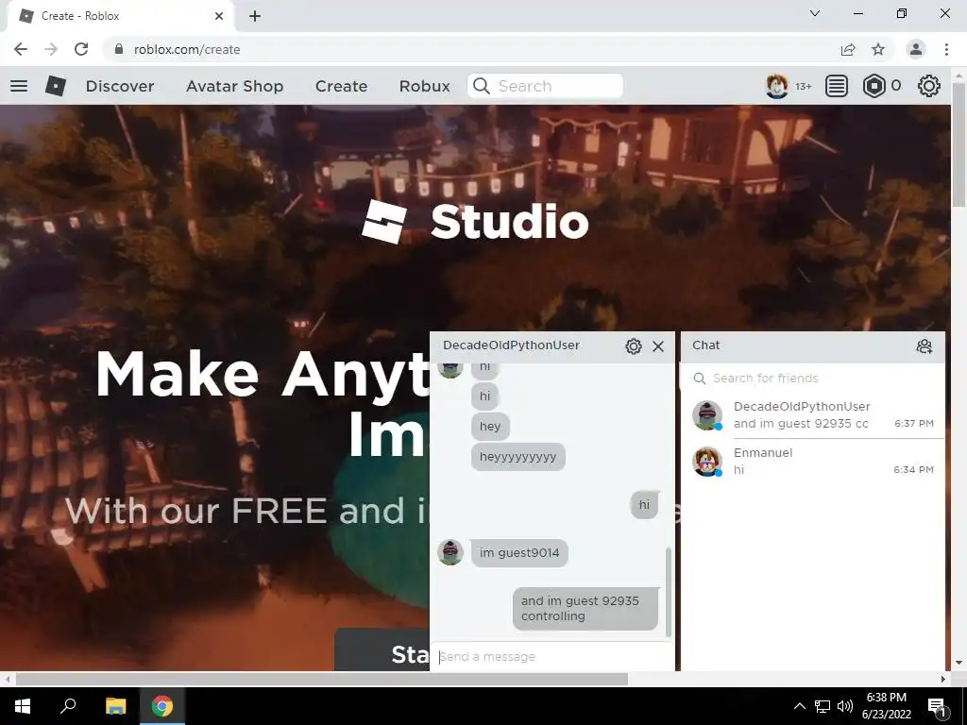Click the 'heyyyyyyyyy' chat bubble
Image resolution: width=967 pixels, height=725 pixels.
[518, 457]
